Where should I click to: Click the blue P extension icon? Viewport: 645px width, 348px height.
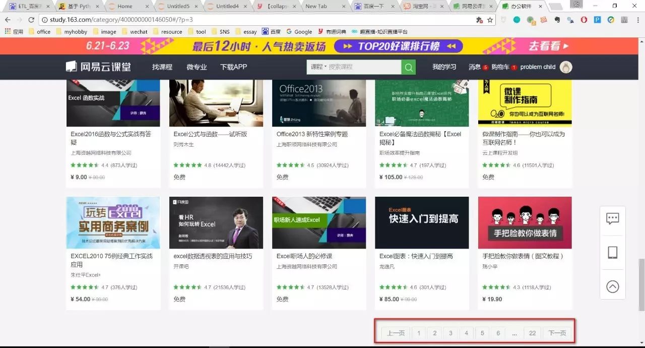pyautogui.click(x=598, y=20)
